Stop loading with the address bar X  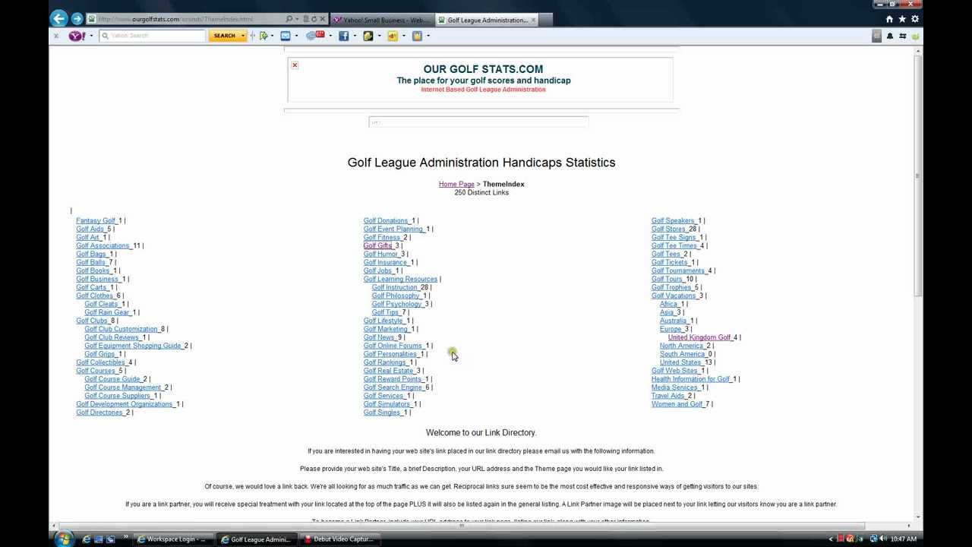[322, 19]
